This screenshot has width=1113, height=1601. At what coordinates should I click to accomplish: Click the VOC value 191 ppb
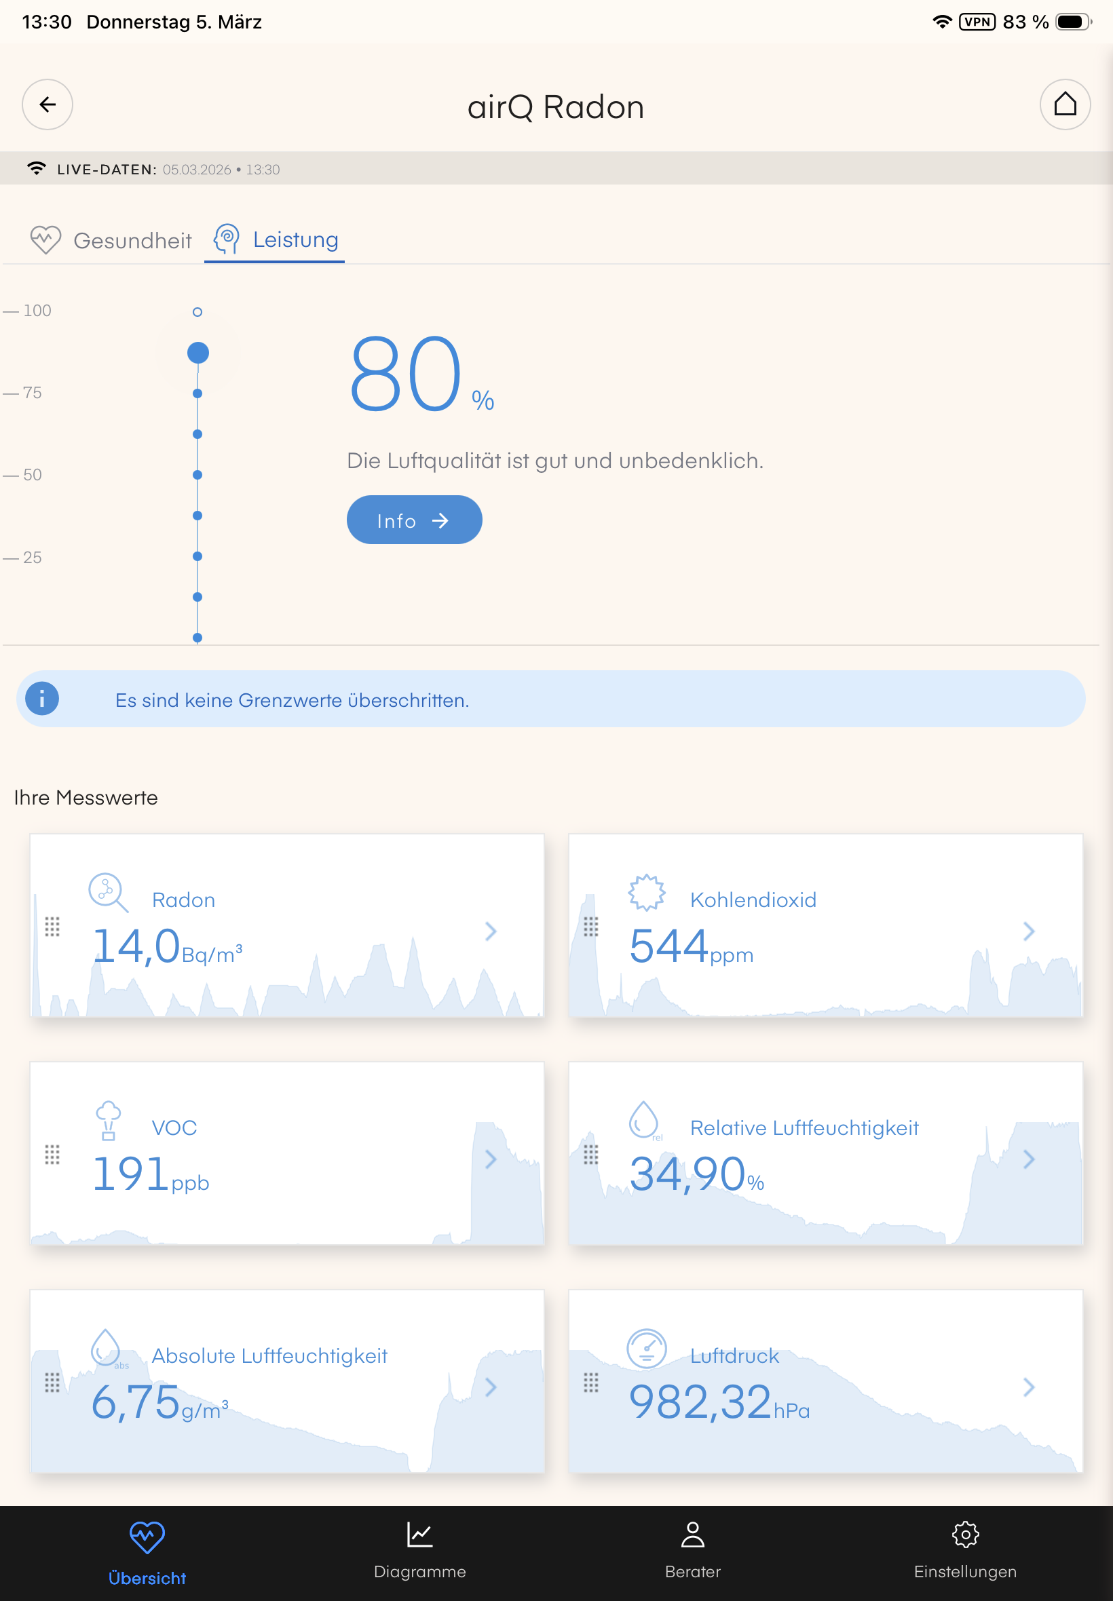tap(151, 1174)
